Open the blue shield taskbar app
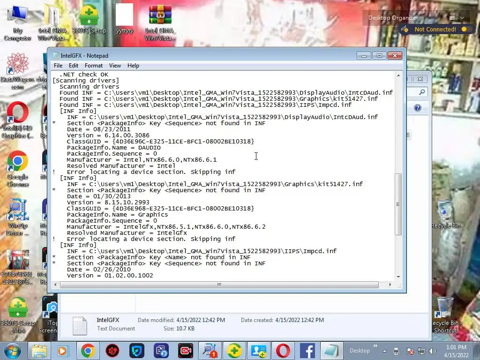480x360 pixels. click(x=136, y=351)
